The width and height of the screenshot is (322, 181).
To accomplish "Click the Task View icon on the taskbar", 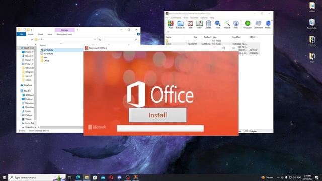I will pos(69,177).
